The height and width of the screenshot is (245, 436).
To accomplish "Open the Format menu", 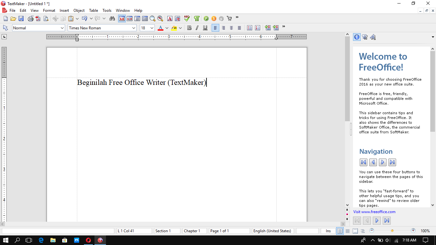I will pos(49,11).
